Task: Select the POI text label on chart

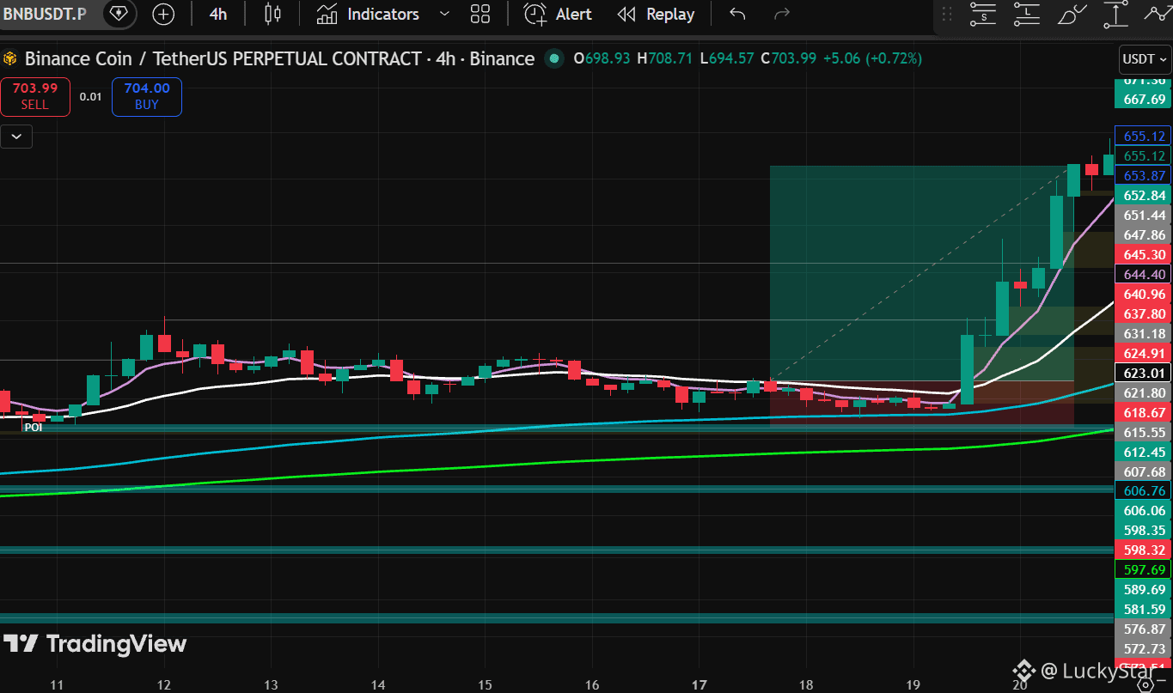Action: [33, 427]
